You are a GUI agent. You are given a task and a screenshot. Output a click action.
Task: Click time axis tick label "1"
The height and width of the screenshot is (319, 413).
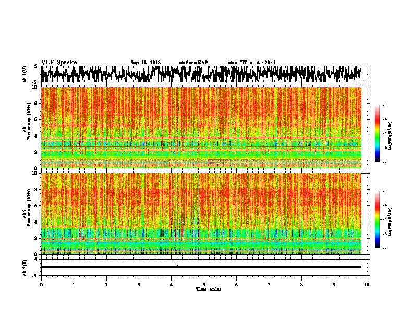click(x=74, y=285)
